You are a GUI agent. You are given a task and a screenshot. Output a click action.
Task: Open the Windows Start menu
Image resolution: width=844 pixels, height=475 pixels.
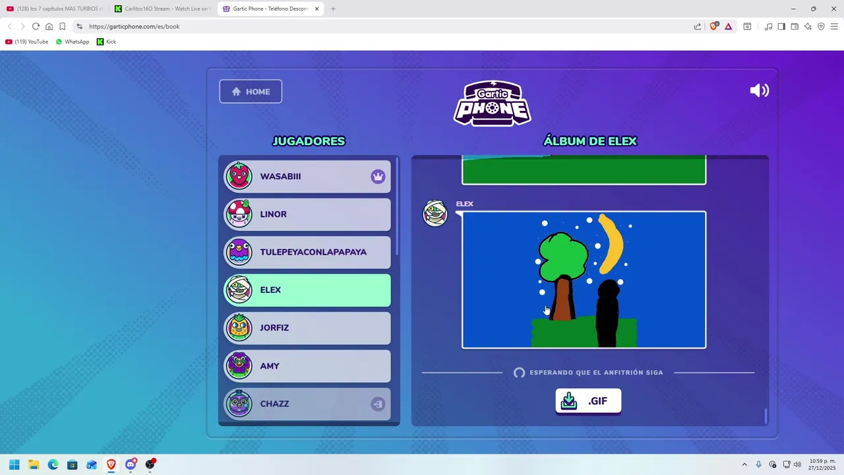coord(14,464)
